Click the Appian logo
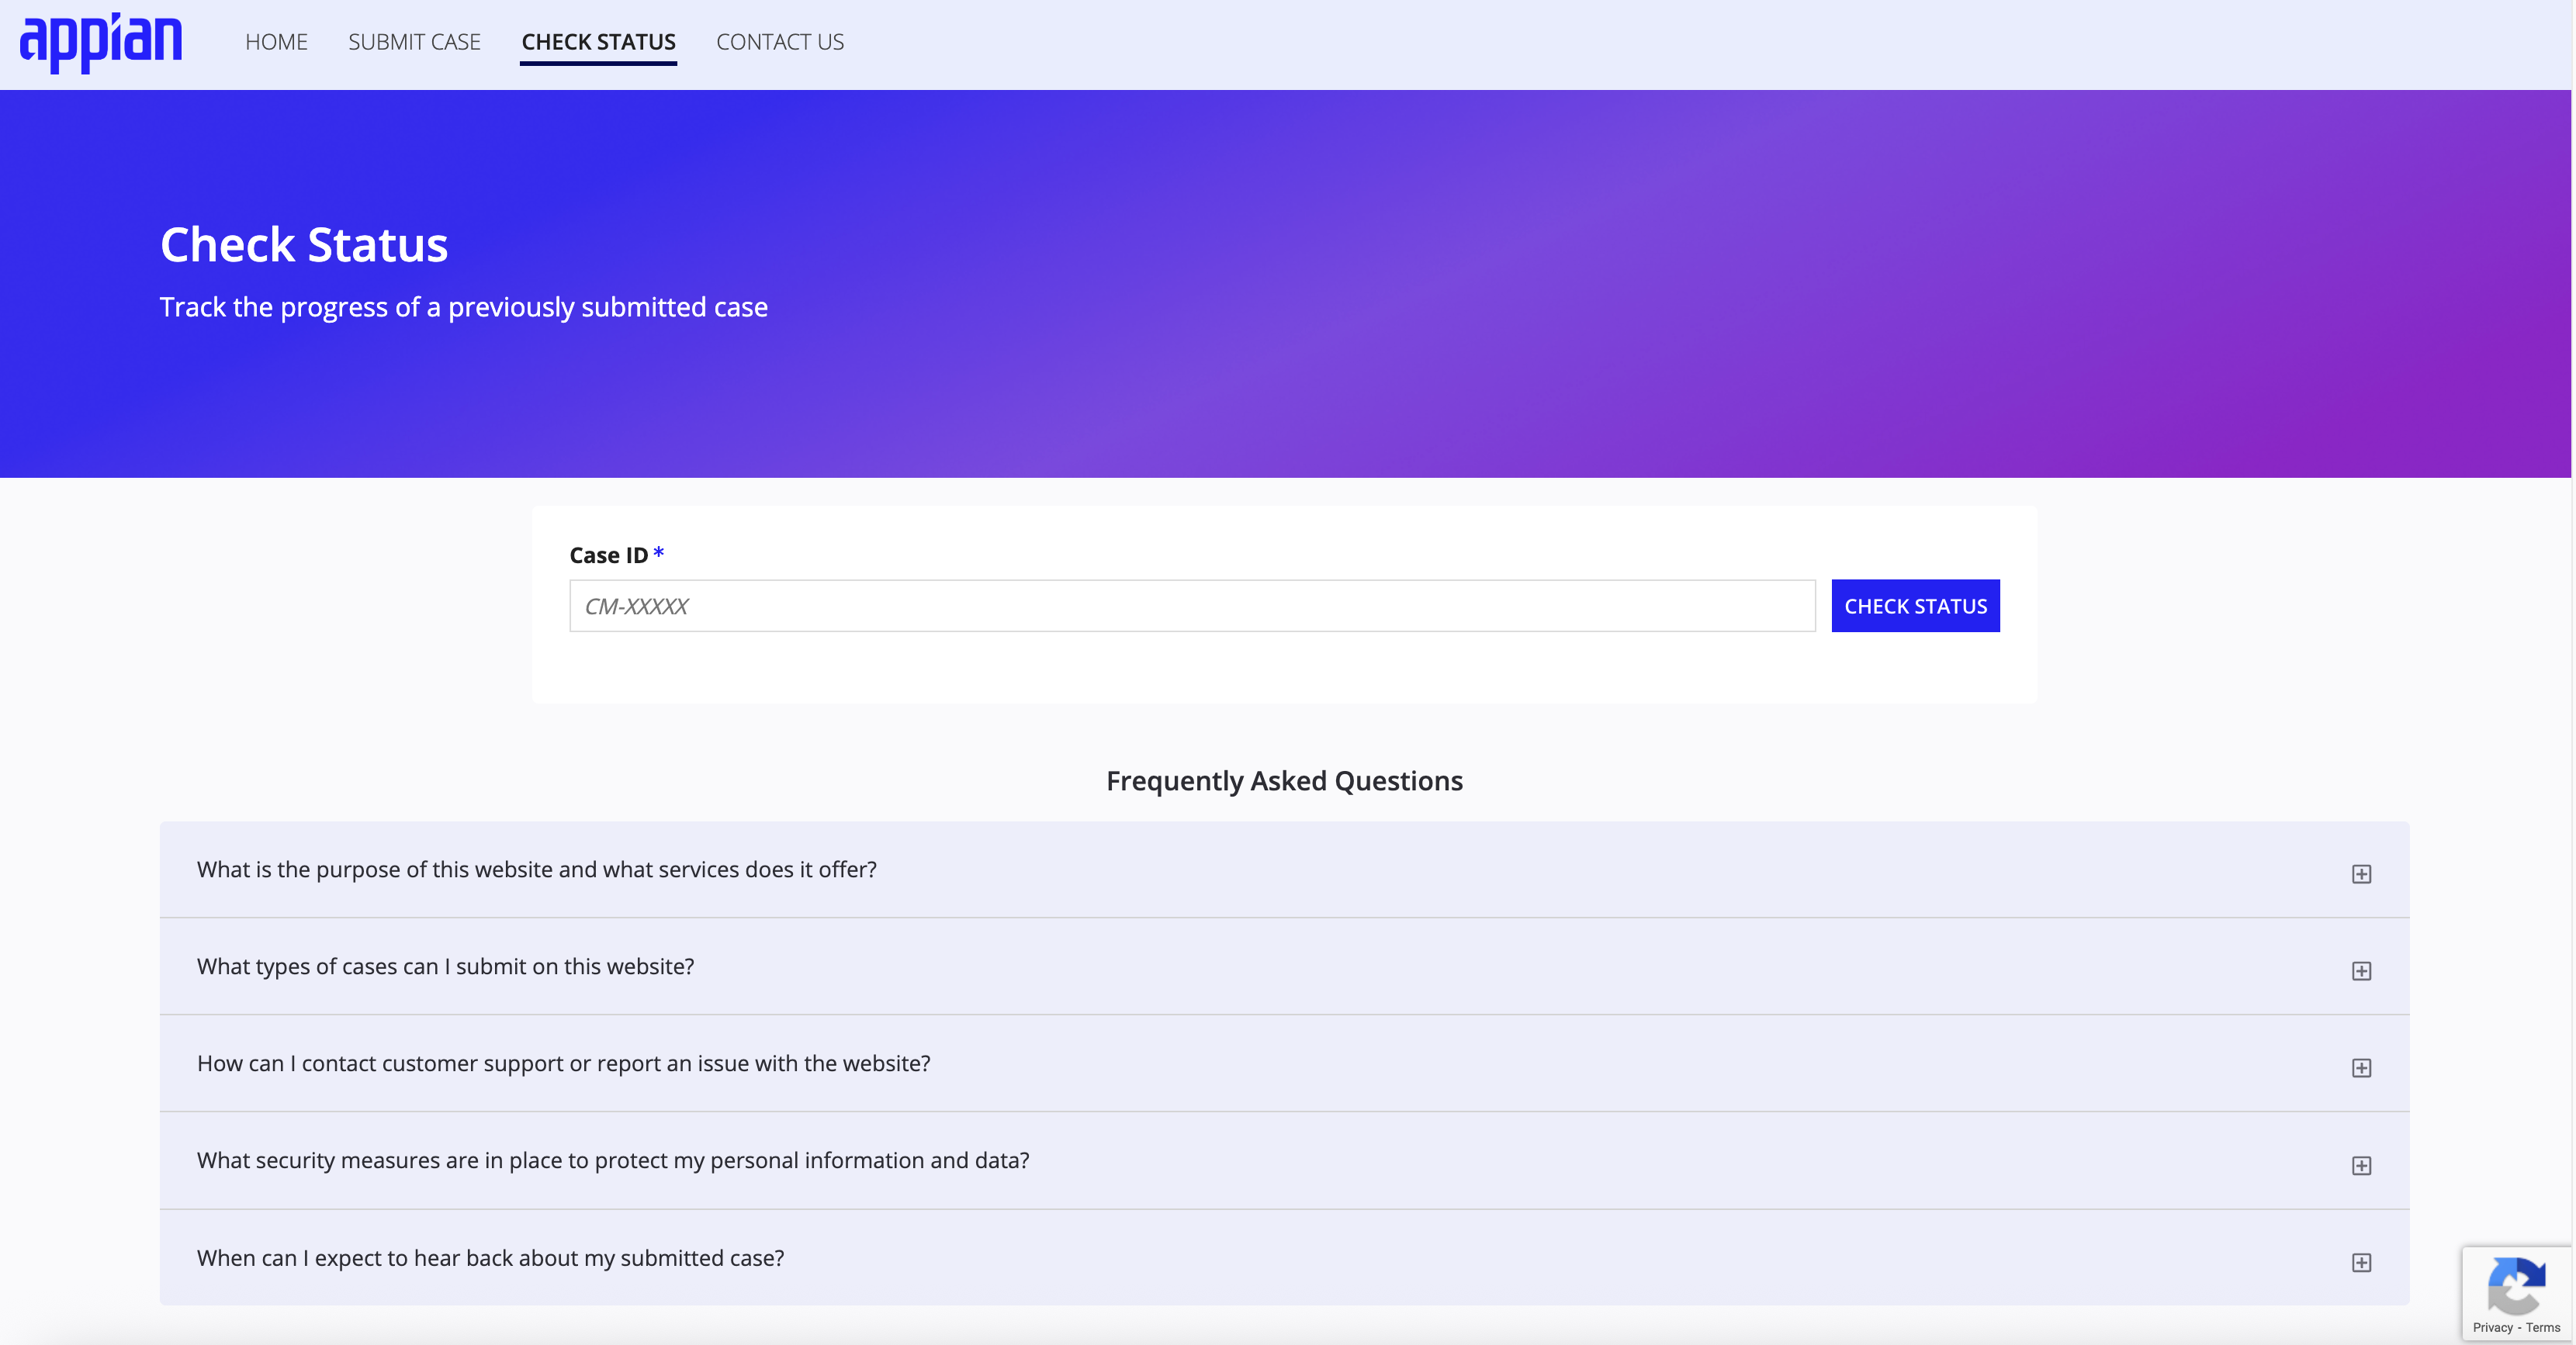Screen dimensions: 2576x1345 [101, 42]
